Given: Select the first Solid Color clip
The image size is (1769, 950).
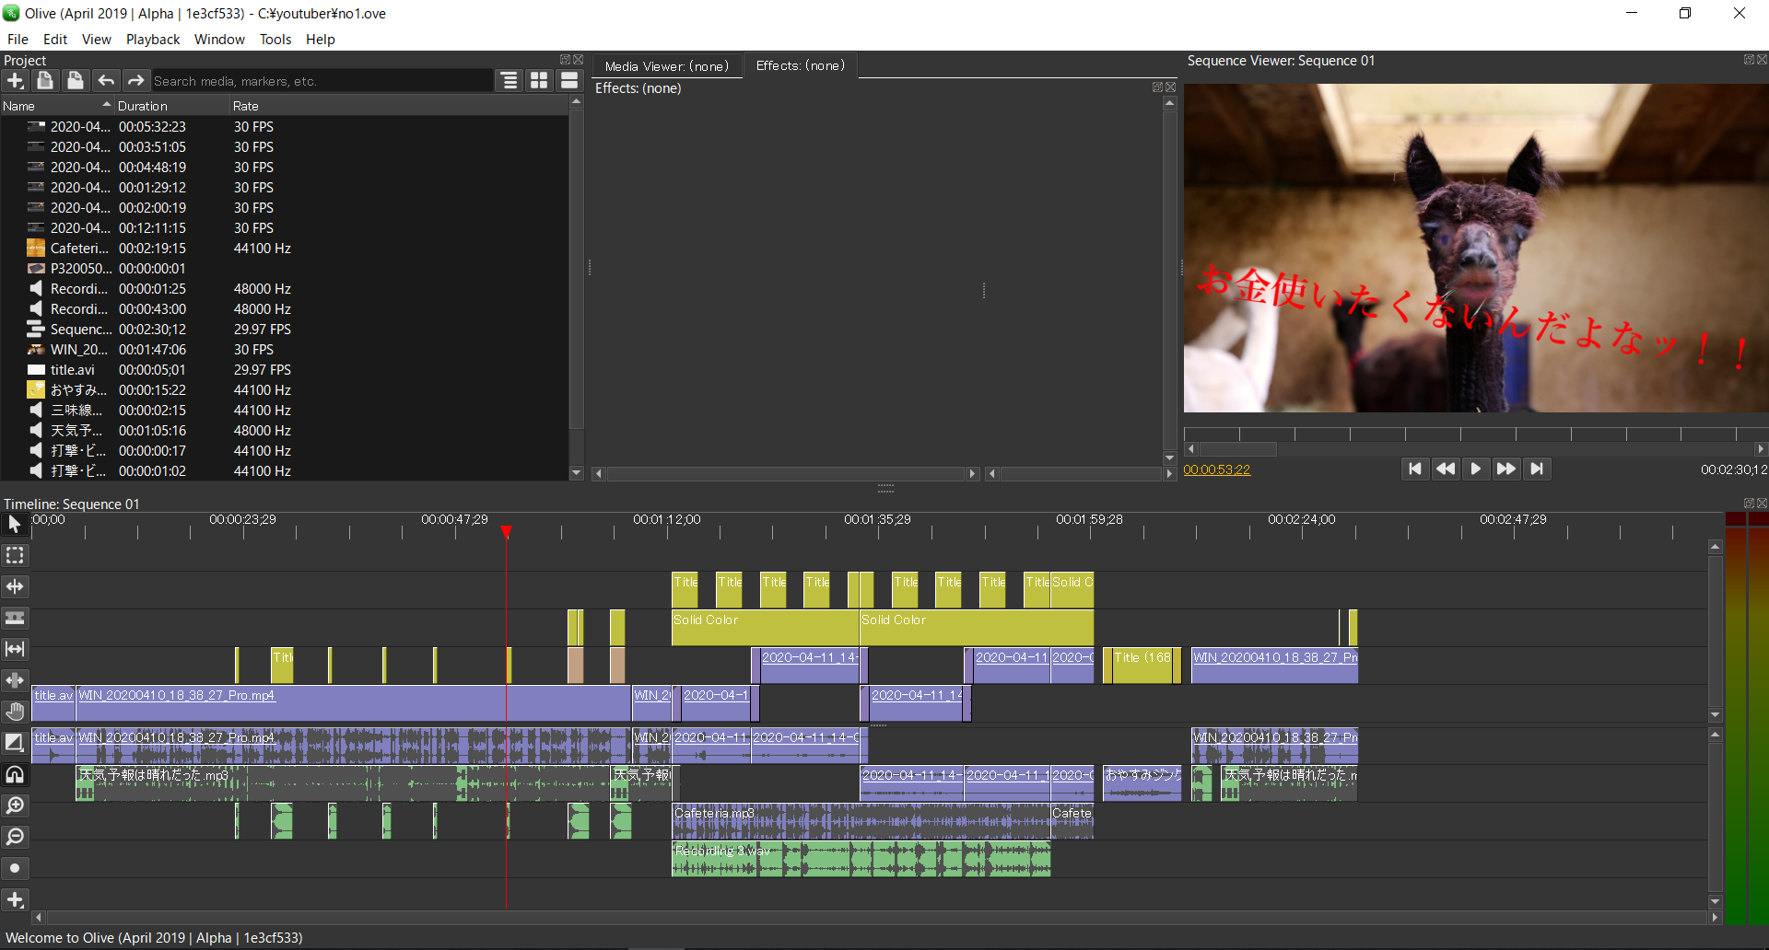Looking at the screenshot, I should [x=766, y=627].
